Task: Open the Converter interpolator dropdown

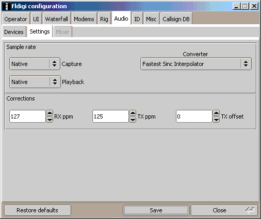Action: (x=196, y=64)
